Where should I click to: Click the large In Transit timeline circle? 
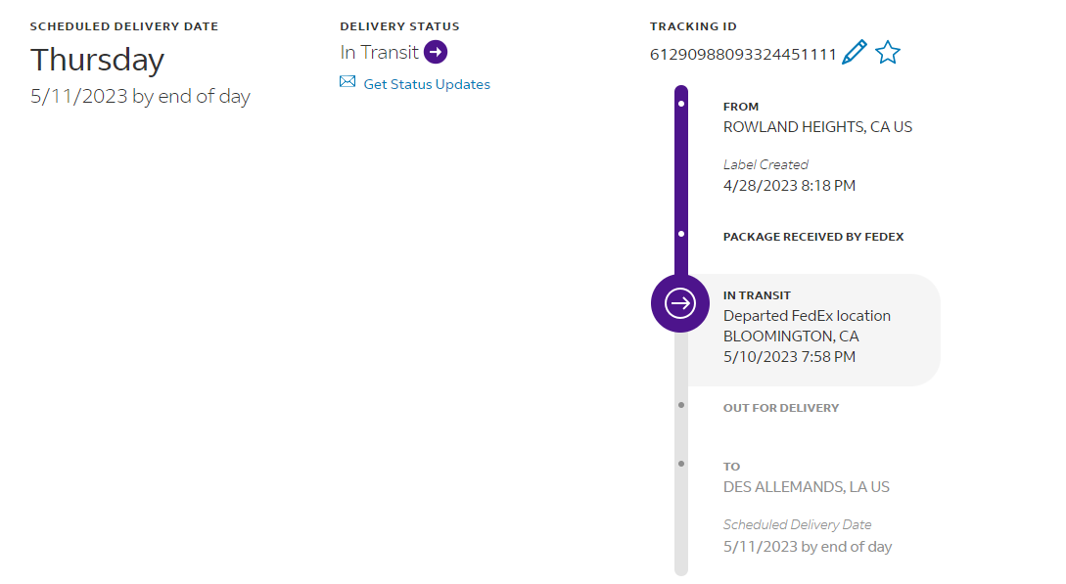679,303
